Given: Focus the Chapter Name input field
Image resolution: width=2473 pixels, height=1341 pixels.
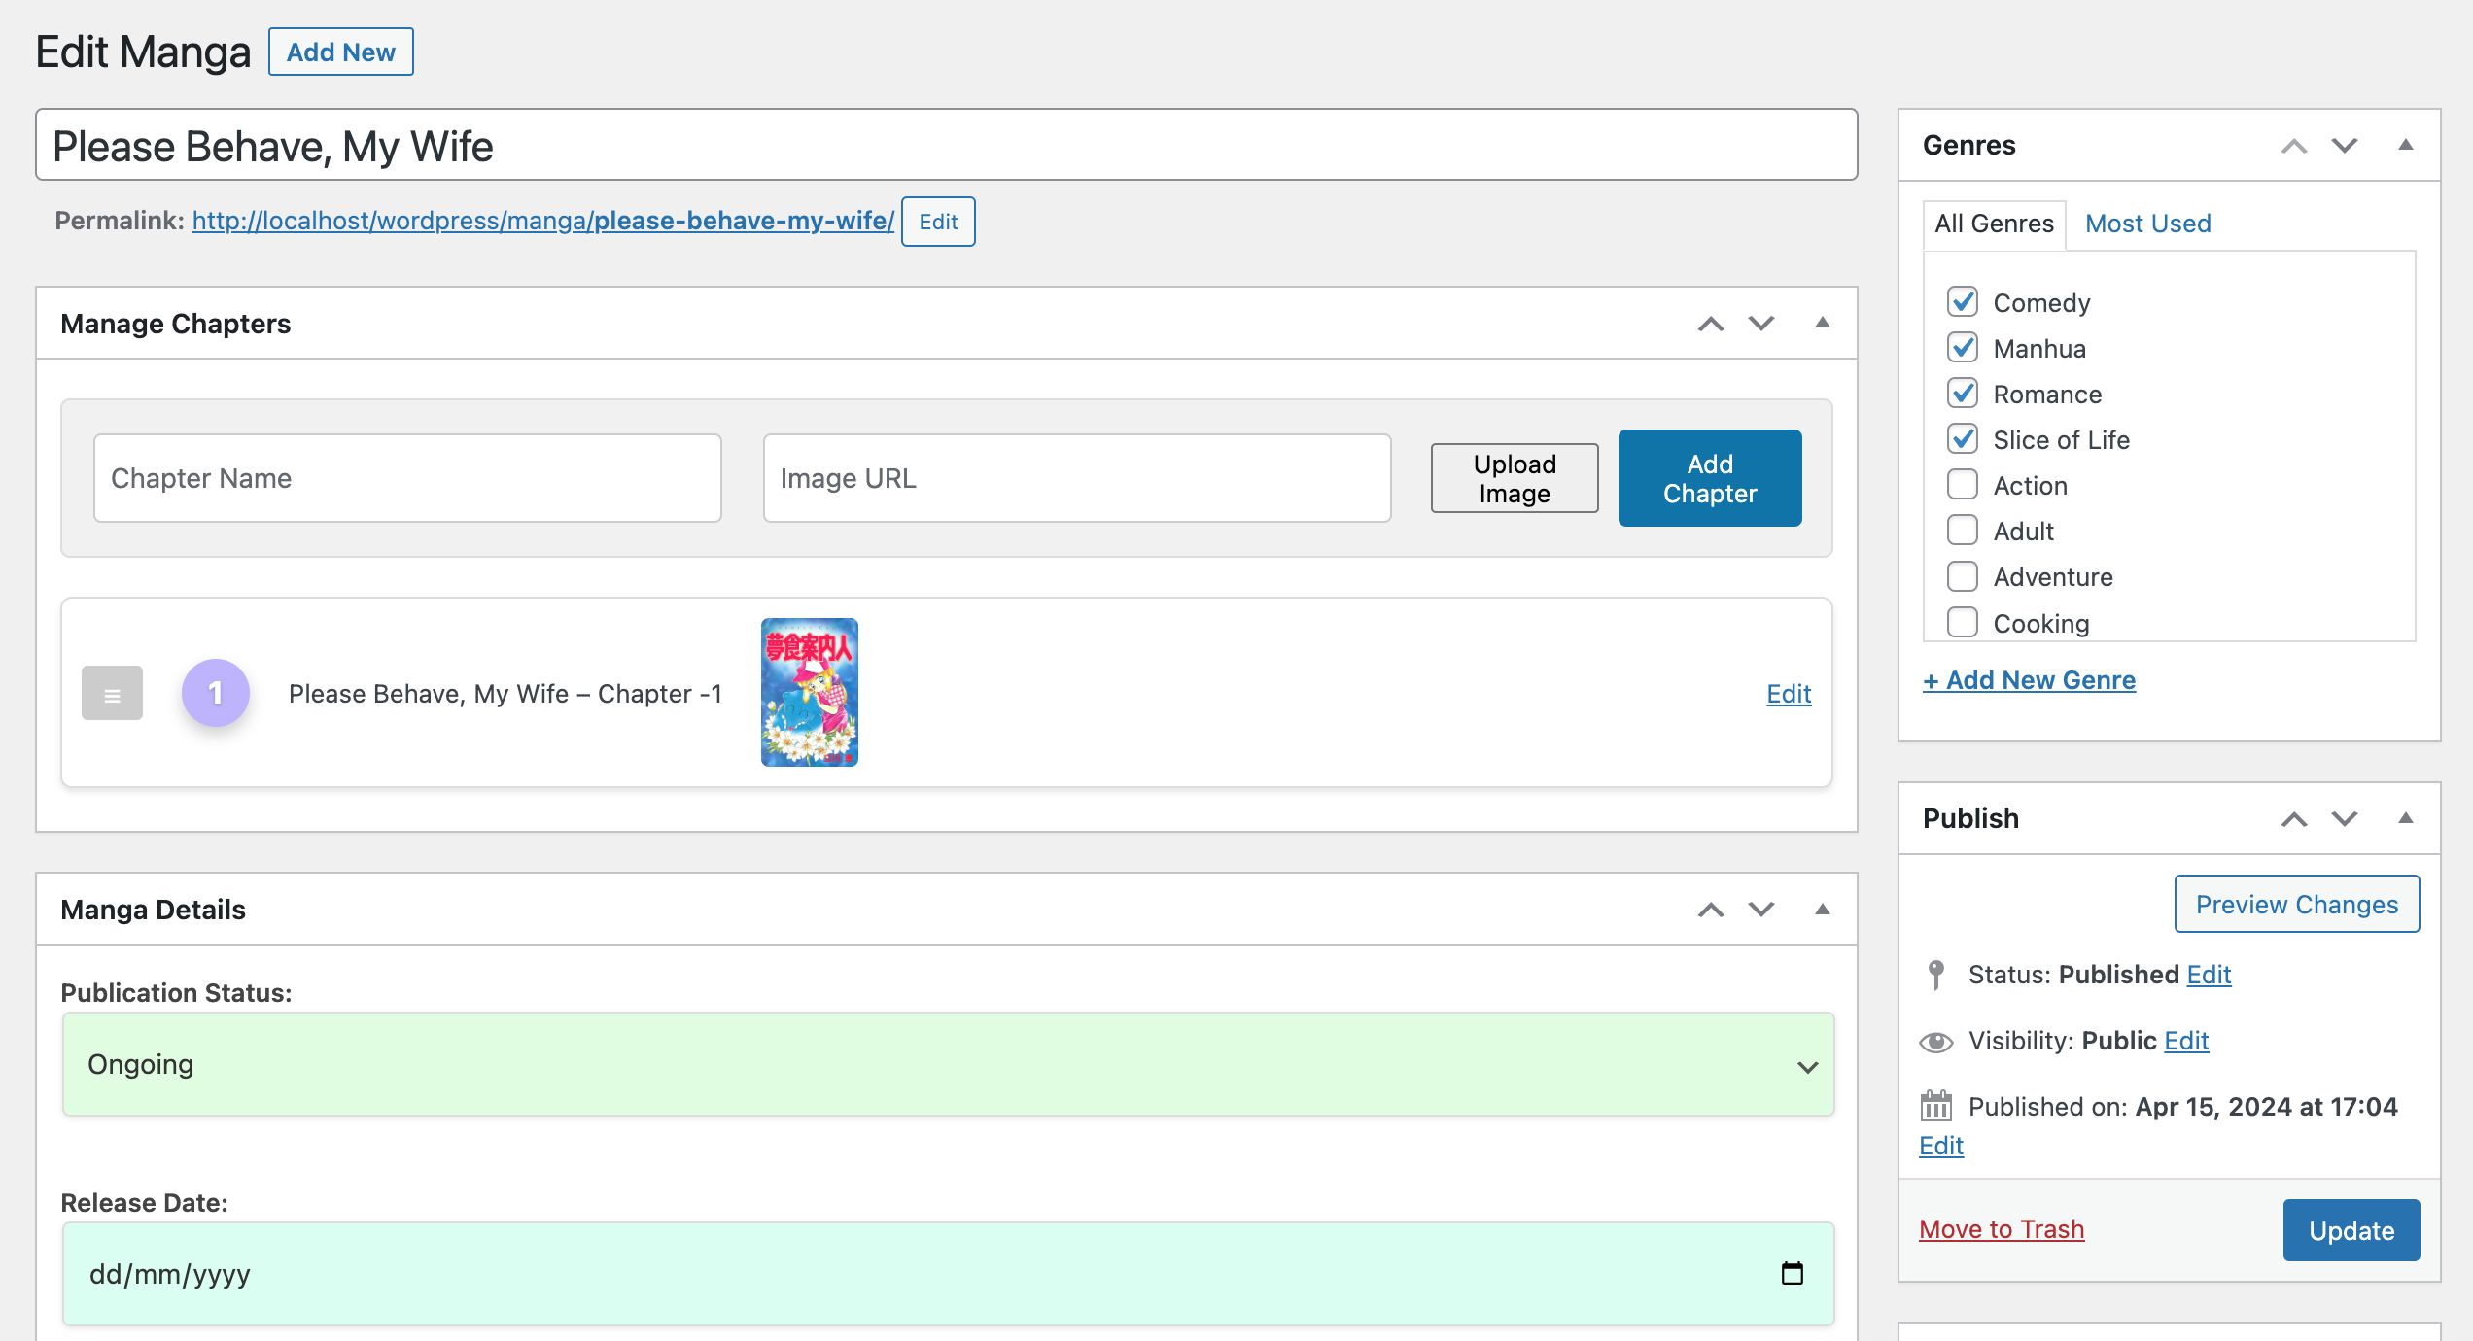Looking at the screenshot, I should tap(407, 478).
